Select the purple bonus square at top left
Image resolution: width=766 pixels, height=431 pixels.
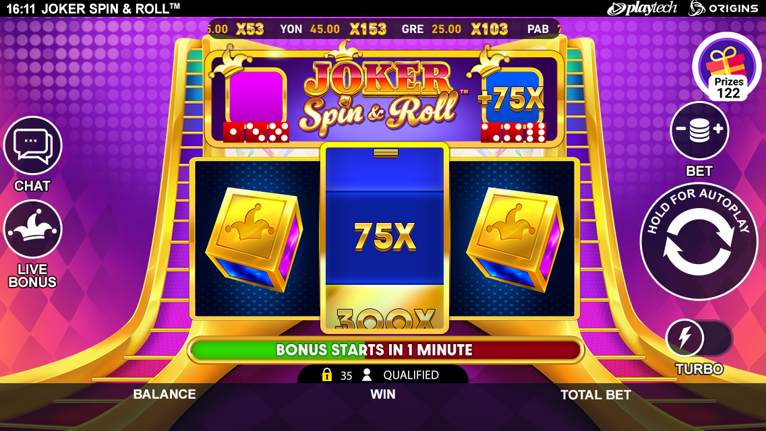256,95
